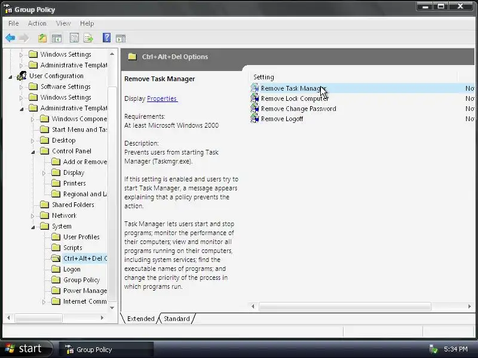Click the tree pane vertical scrollbar thumb

112,195
